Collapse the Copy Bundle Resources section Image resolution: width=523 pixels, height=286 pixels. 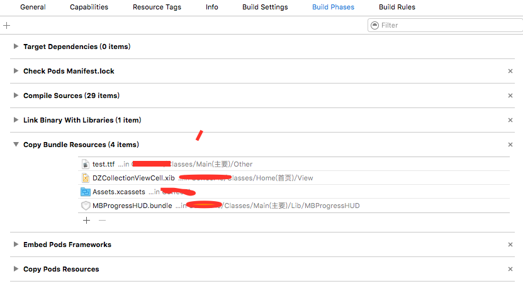[x=16, y=145]
